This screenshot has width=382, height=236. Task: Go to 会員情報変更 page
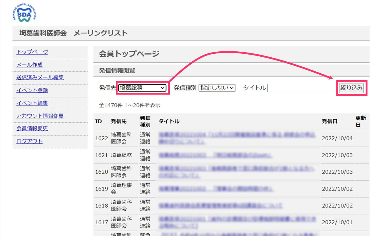pyautogui.click(x=32, y=128)
